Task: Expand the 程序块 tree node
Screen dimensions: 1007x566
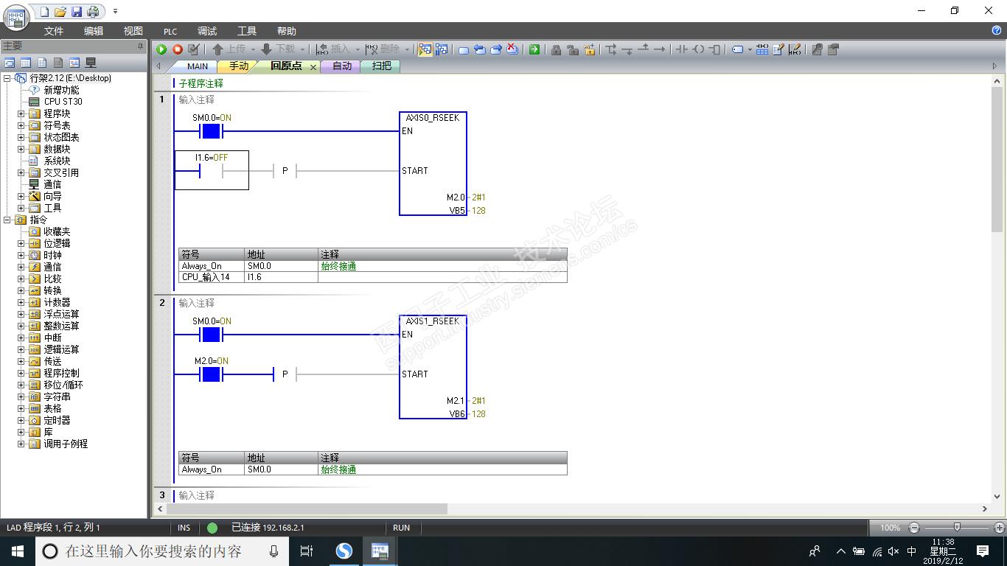Action: [x=21, y=113]
